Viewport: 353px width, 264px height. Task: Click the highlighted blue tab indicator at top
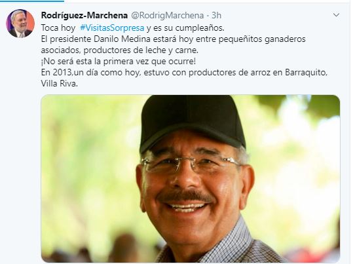[x=32, y=1]
